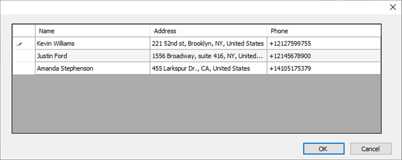The image size is (402, 160).
Task: Select the Kevin Williams name cell
Action: [93, 44]
